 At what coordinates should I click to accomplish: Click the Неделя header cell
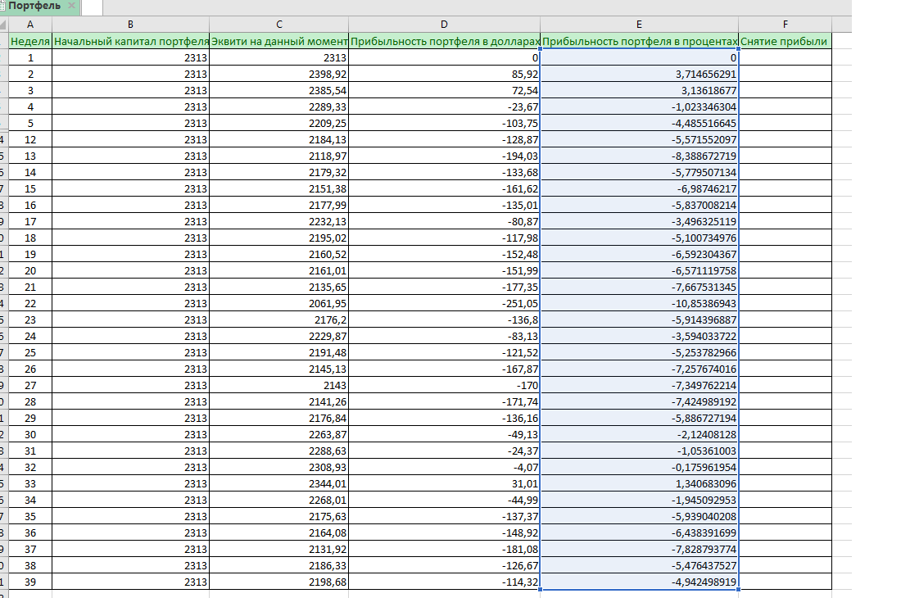(30, 41)
